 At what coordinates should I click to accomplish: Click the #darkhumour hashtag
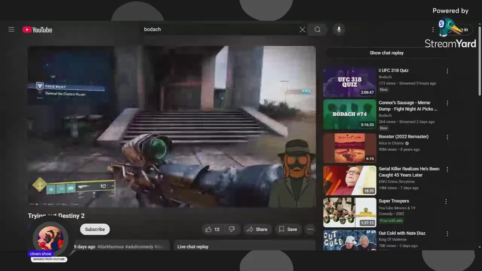tap(111, 247)
